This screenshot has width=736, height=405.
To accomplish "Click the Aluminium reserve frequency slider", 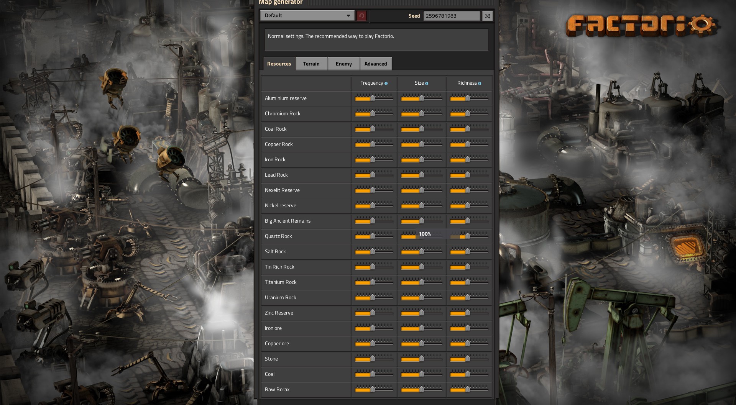I will pyautogui.click(x=374, y=98).
